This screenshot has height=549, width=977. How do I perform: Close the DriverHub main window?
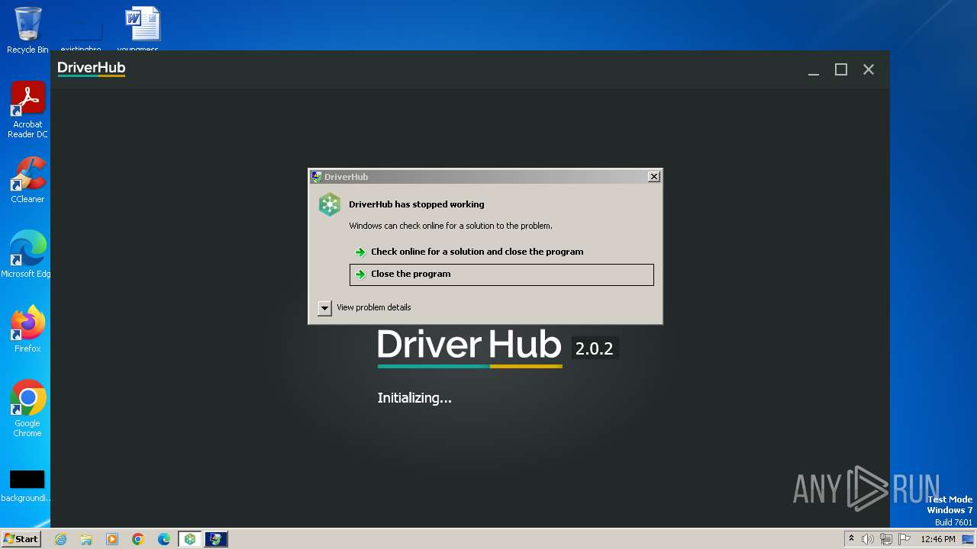869,69
